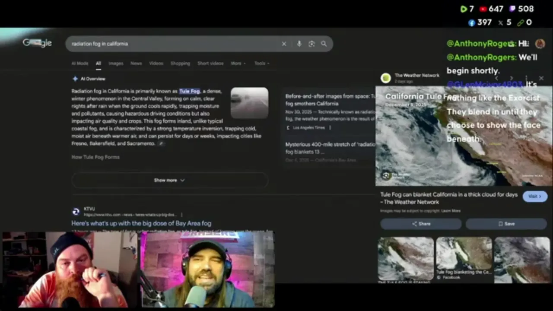The height and width of the screenshot is (311, 553).
Task: Click the Twitch viewer count icon showing 508
Action: (x=512, y=9)
